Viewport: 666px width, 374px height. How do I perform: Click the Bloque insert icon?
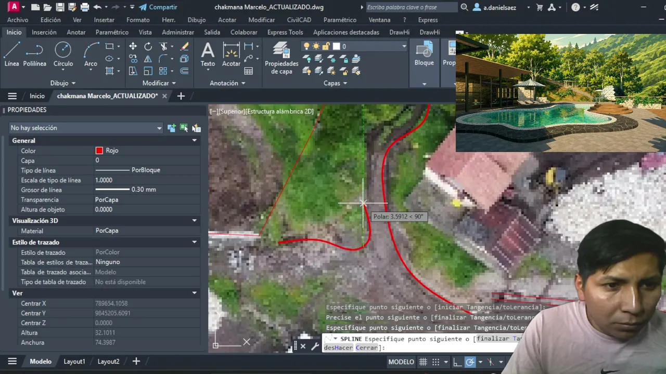tap(424, 55)
